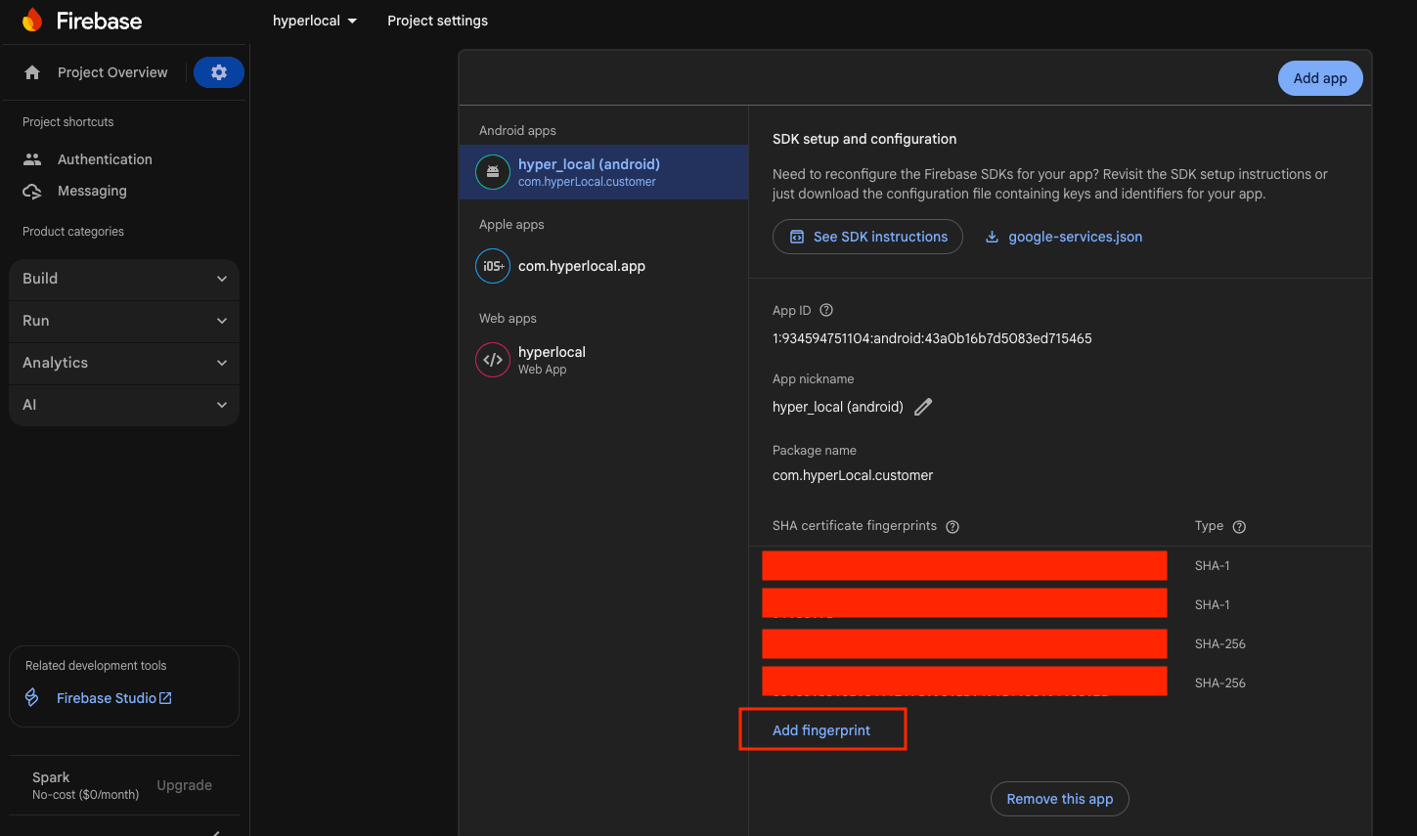Screen dimensions: 1417x836
Task: Click the Add app button
Action: tap(1320, 78)
